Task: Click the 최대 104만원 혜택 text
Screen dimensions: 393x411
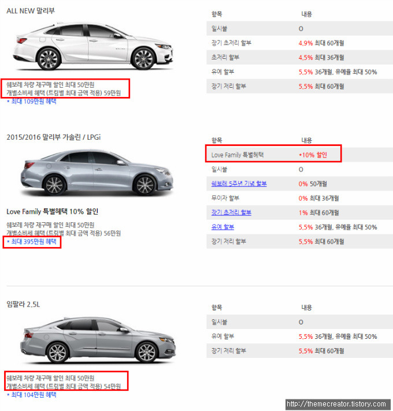Action: [x=31, y=395]
